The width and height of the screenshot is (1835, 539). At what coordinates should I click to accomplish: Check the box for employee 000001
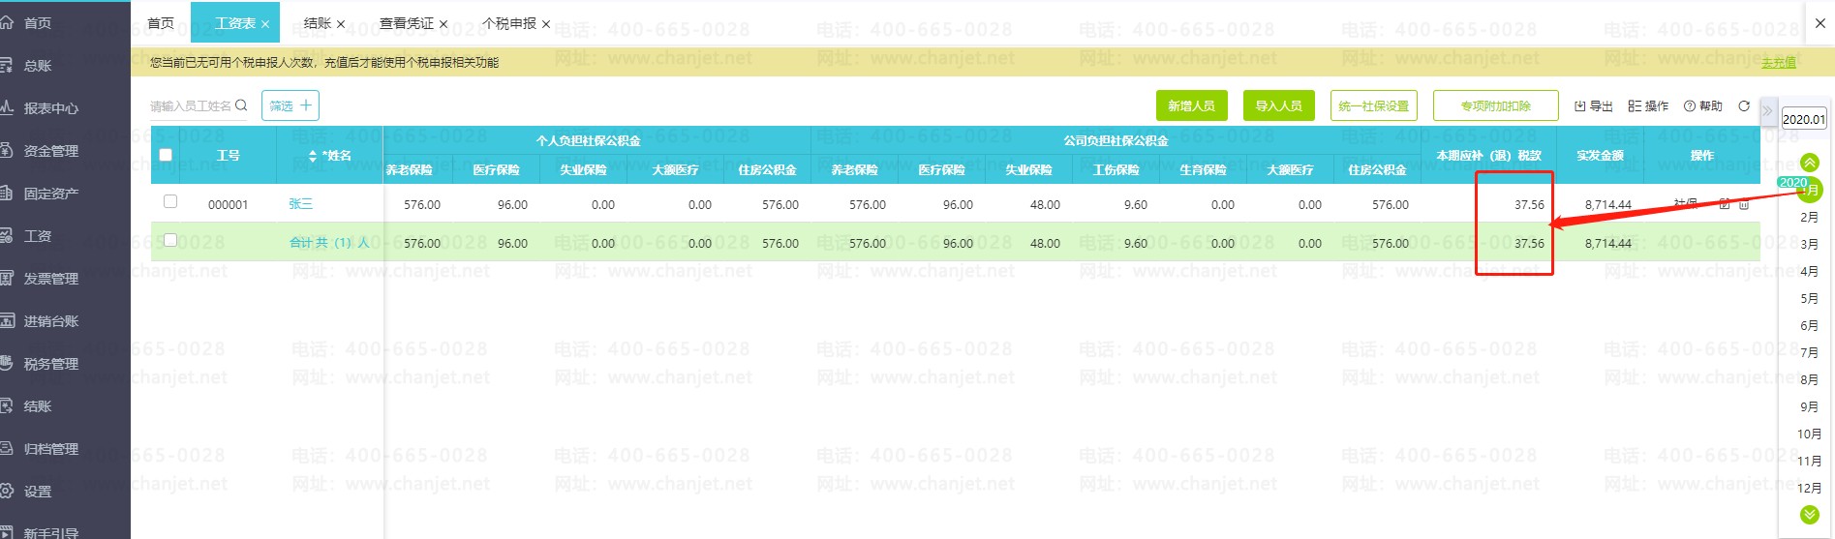pyautogui.click(x=170, y=201)
